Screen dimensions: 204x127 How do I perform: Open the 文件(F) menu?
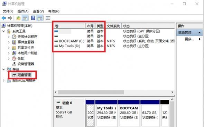pyautogui.click(x=8, y=11)
